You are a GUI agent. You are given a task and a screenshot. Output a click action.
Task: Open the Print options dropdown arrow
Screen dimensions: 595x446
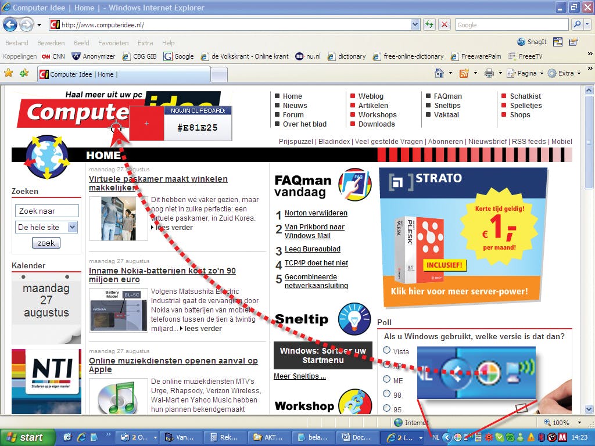(x=500, y=73)
